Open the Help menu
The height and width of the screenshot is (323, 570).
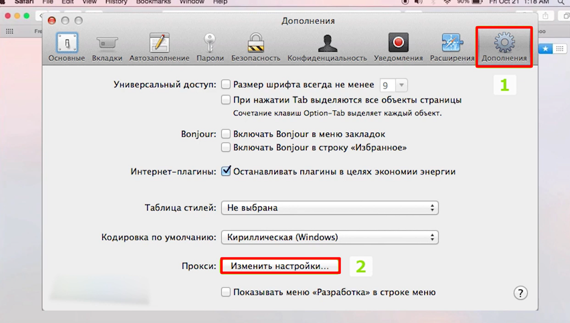tap(220, 2)
